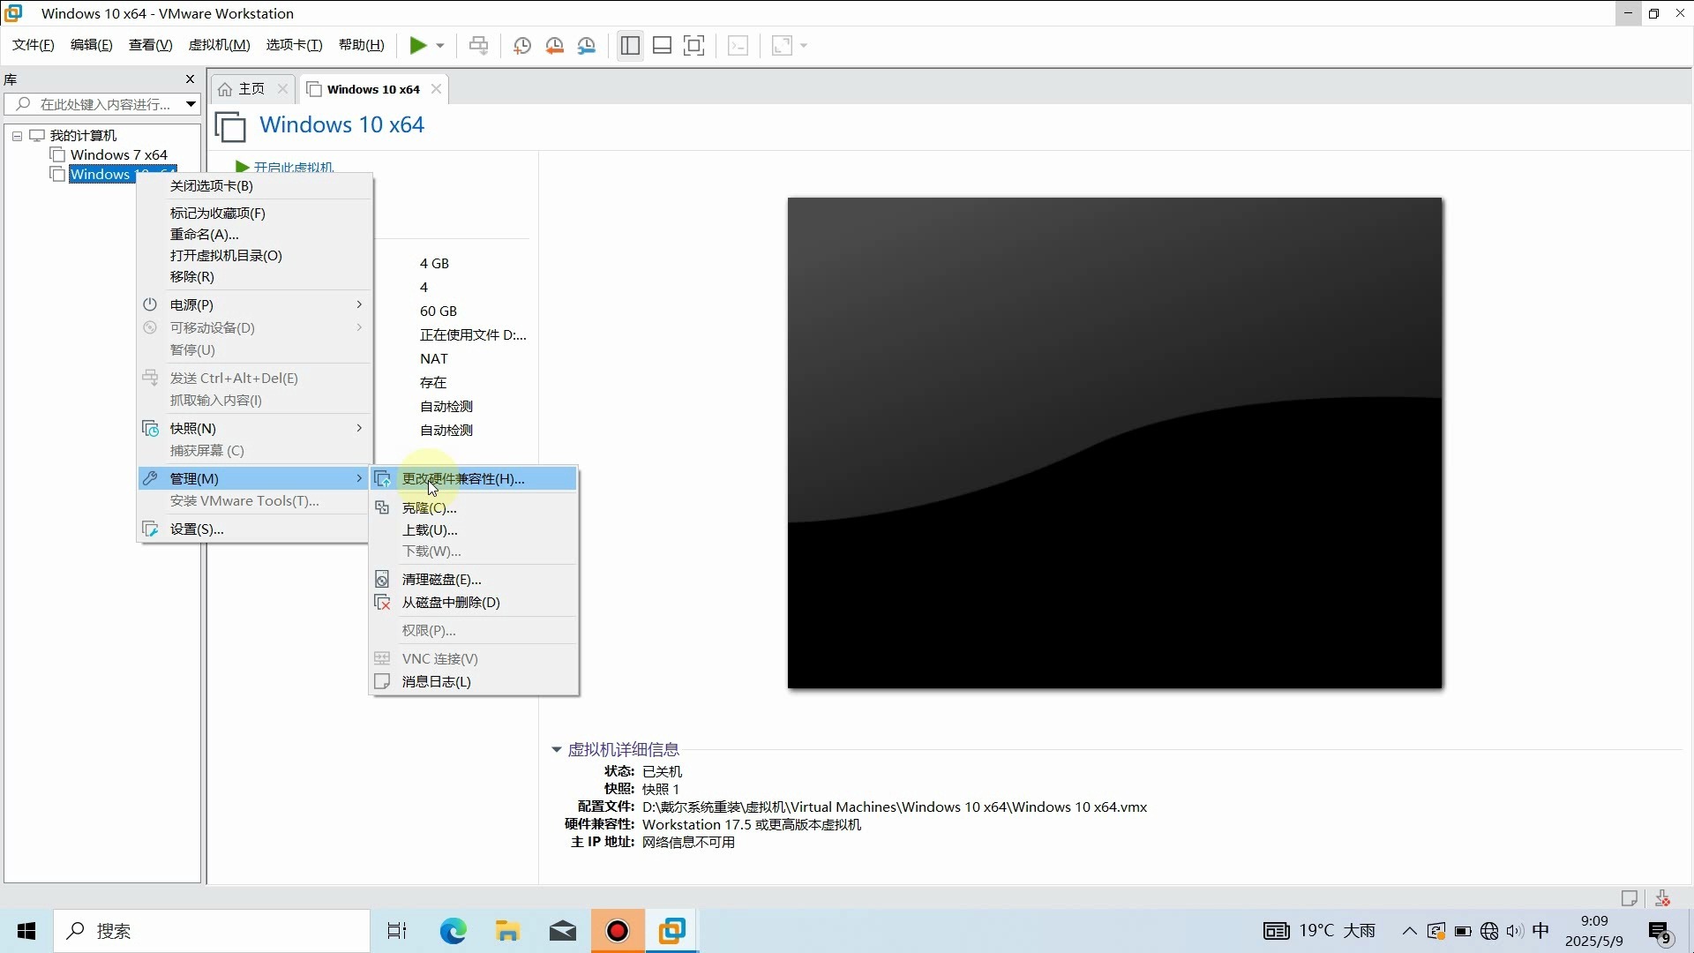The width and height of the screenshot is (1694, 953).
Task: Expand the 电源(P) submenu
Action: click(255, 305)
